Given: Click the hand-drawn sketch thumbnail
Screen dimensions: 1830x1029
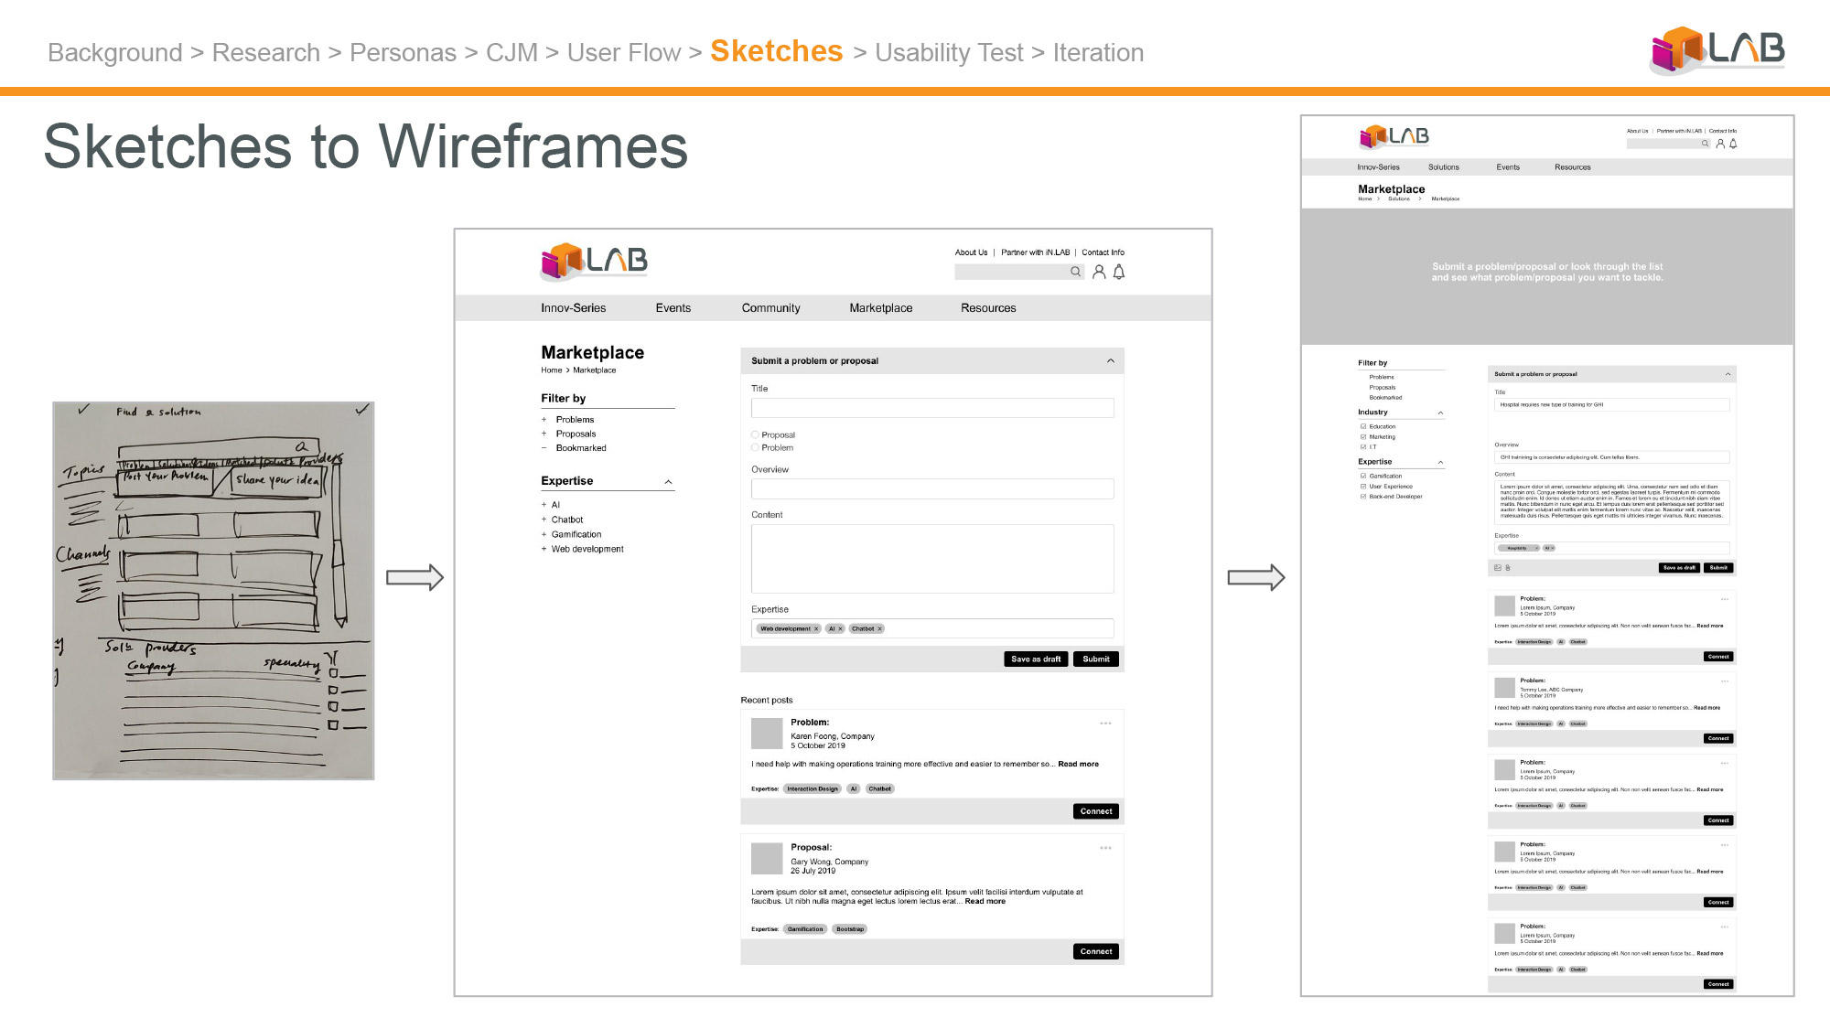Looking at the screenshot, I should [x=213, y=591].
